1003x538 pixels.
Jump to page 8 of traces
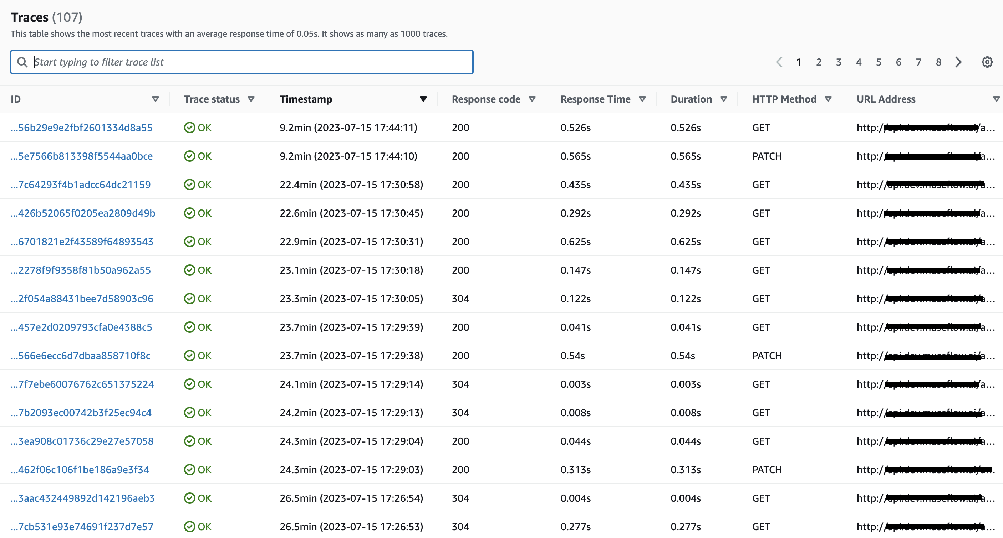(938, 62)
